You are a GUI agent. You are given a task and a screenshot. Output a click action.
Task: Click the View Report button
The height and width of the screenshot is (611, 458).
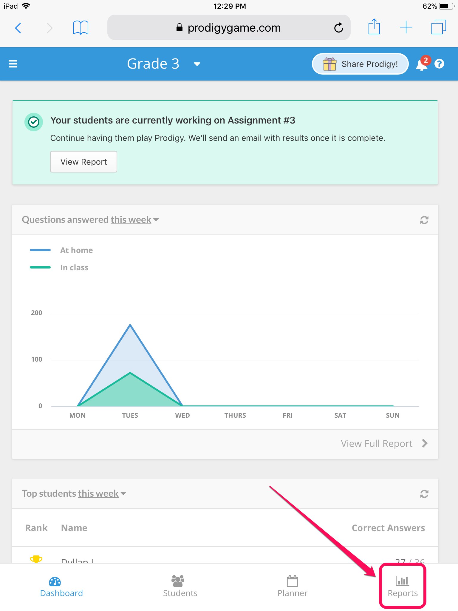tap(83, 162)
